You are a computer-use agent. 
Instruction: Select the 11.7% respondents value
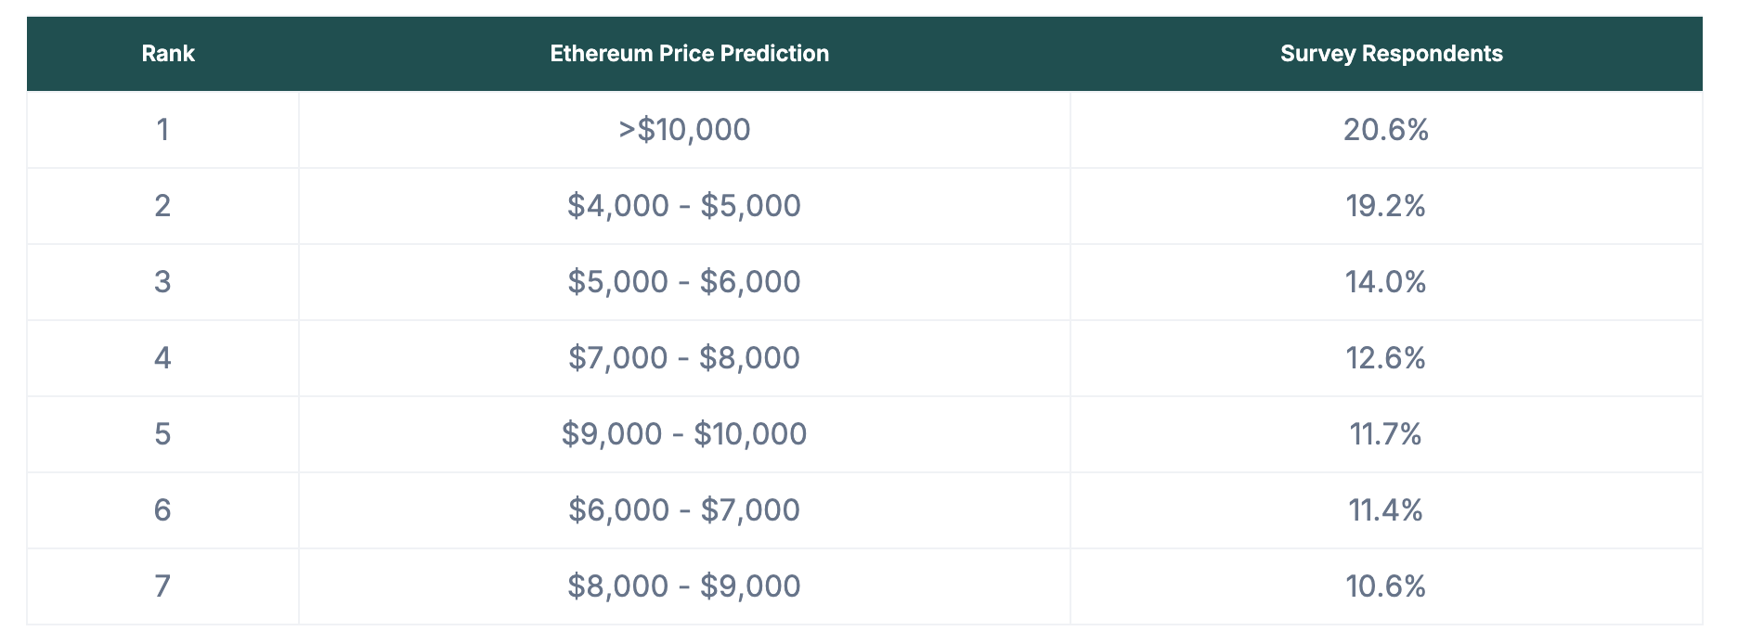tap(1385, 434)
